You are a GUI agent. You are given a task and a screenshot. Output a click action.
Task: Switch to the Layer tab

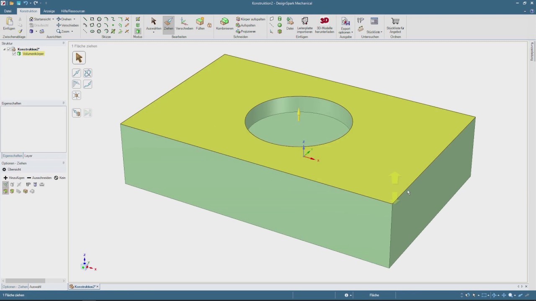pyautogui.click(x=28, y=156)
